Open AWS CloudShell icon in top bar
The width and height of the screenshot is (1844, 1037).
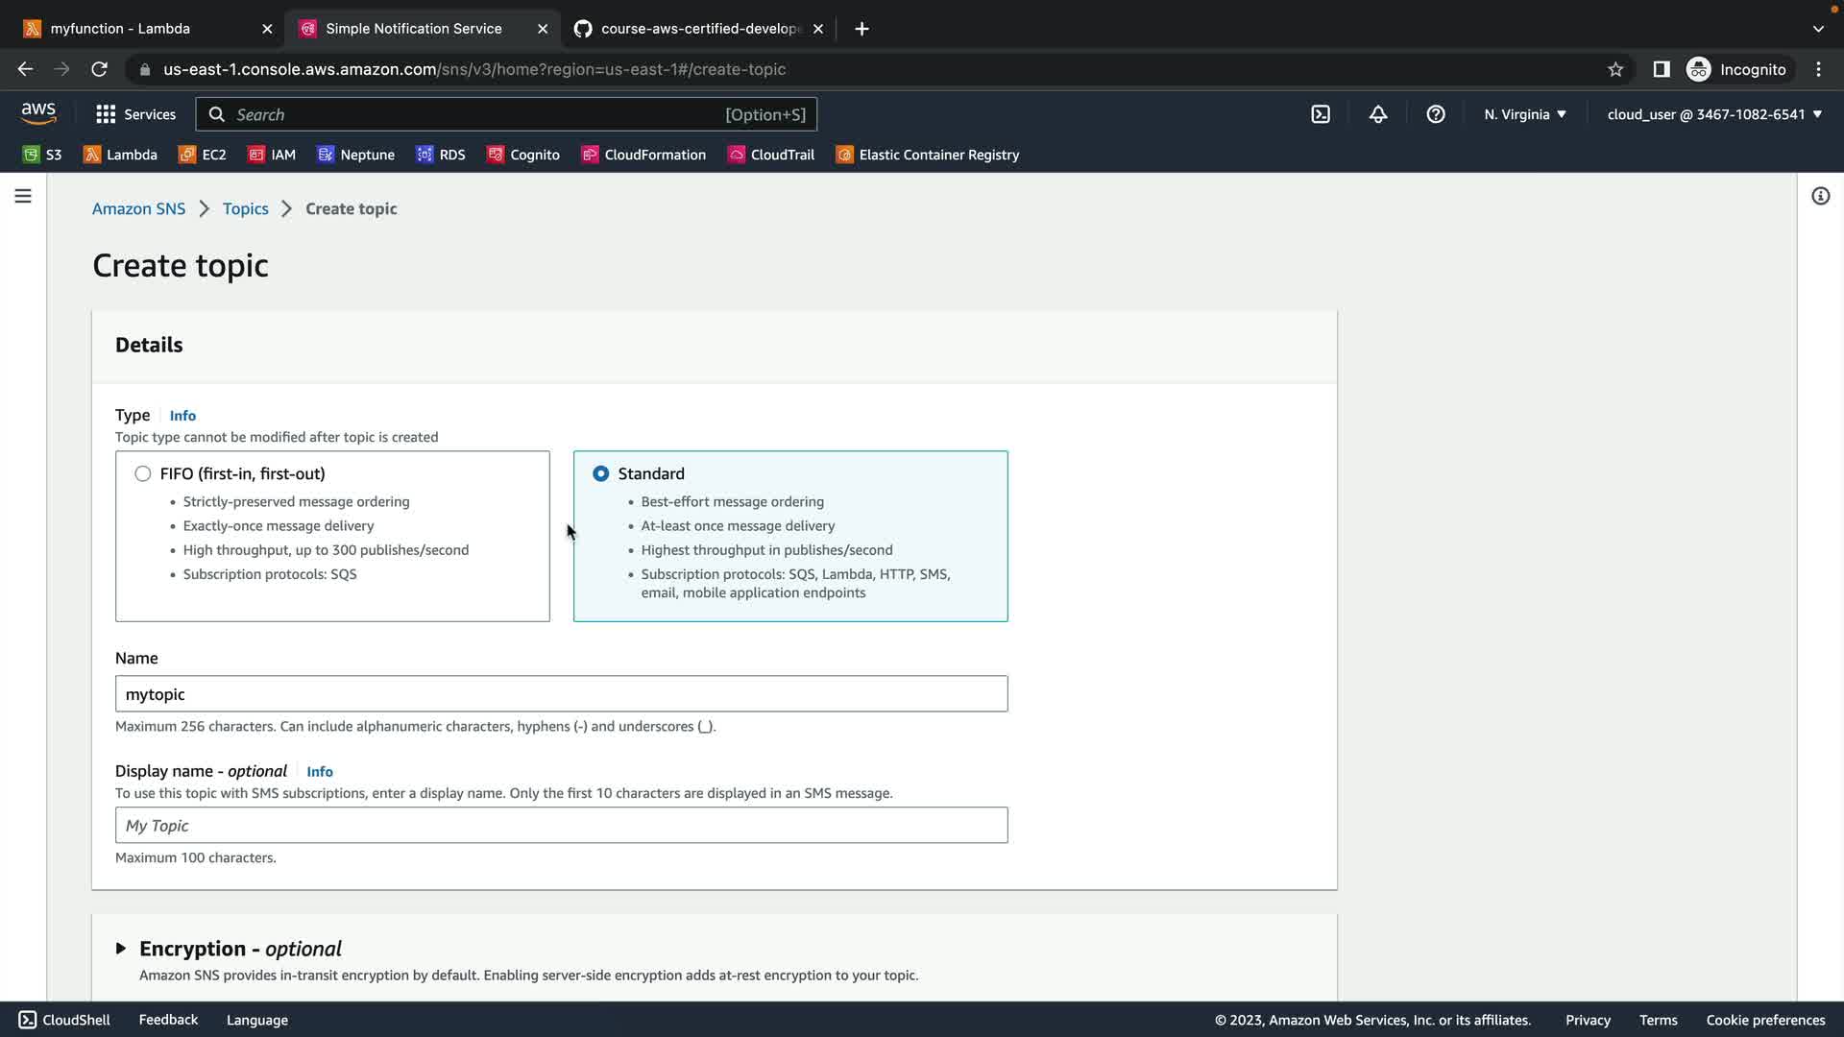click(1321, 114)
